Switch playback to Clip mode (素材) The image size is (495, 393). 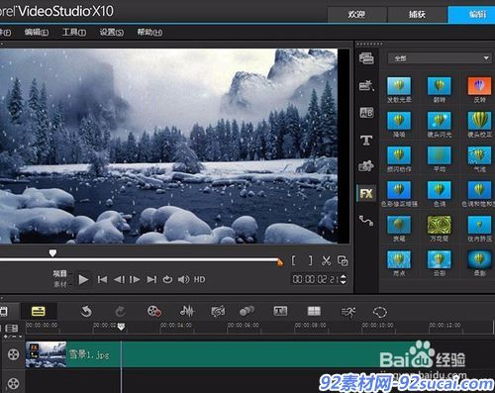[59, 284]
